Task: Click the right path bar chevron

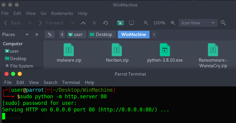Action: pyautogui.click(x=154, y=35)
